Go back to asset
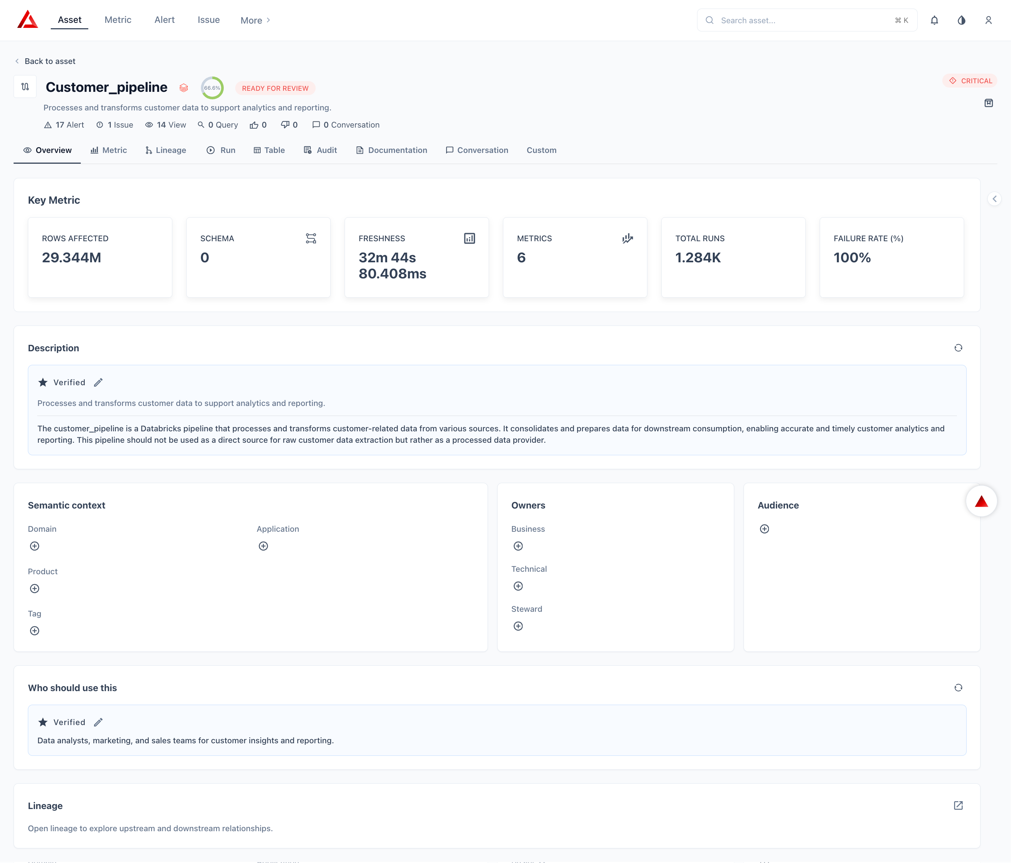 [x=45, y=61]
